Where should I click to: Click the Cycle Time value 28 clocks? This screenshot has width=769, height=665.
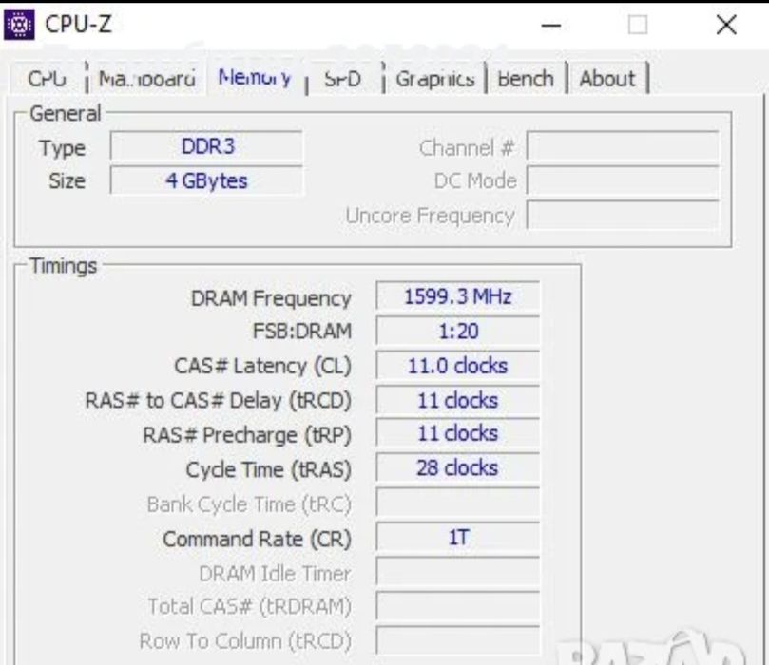coord(458,468)
